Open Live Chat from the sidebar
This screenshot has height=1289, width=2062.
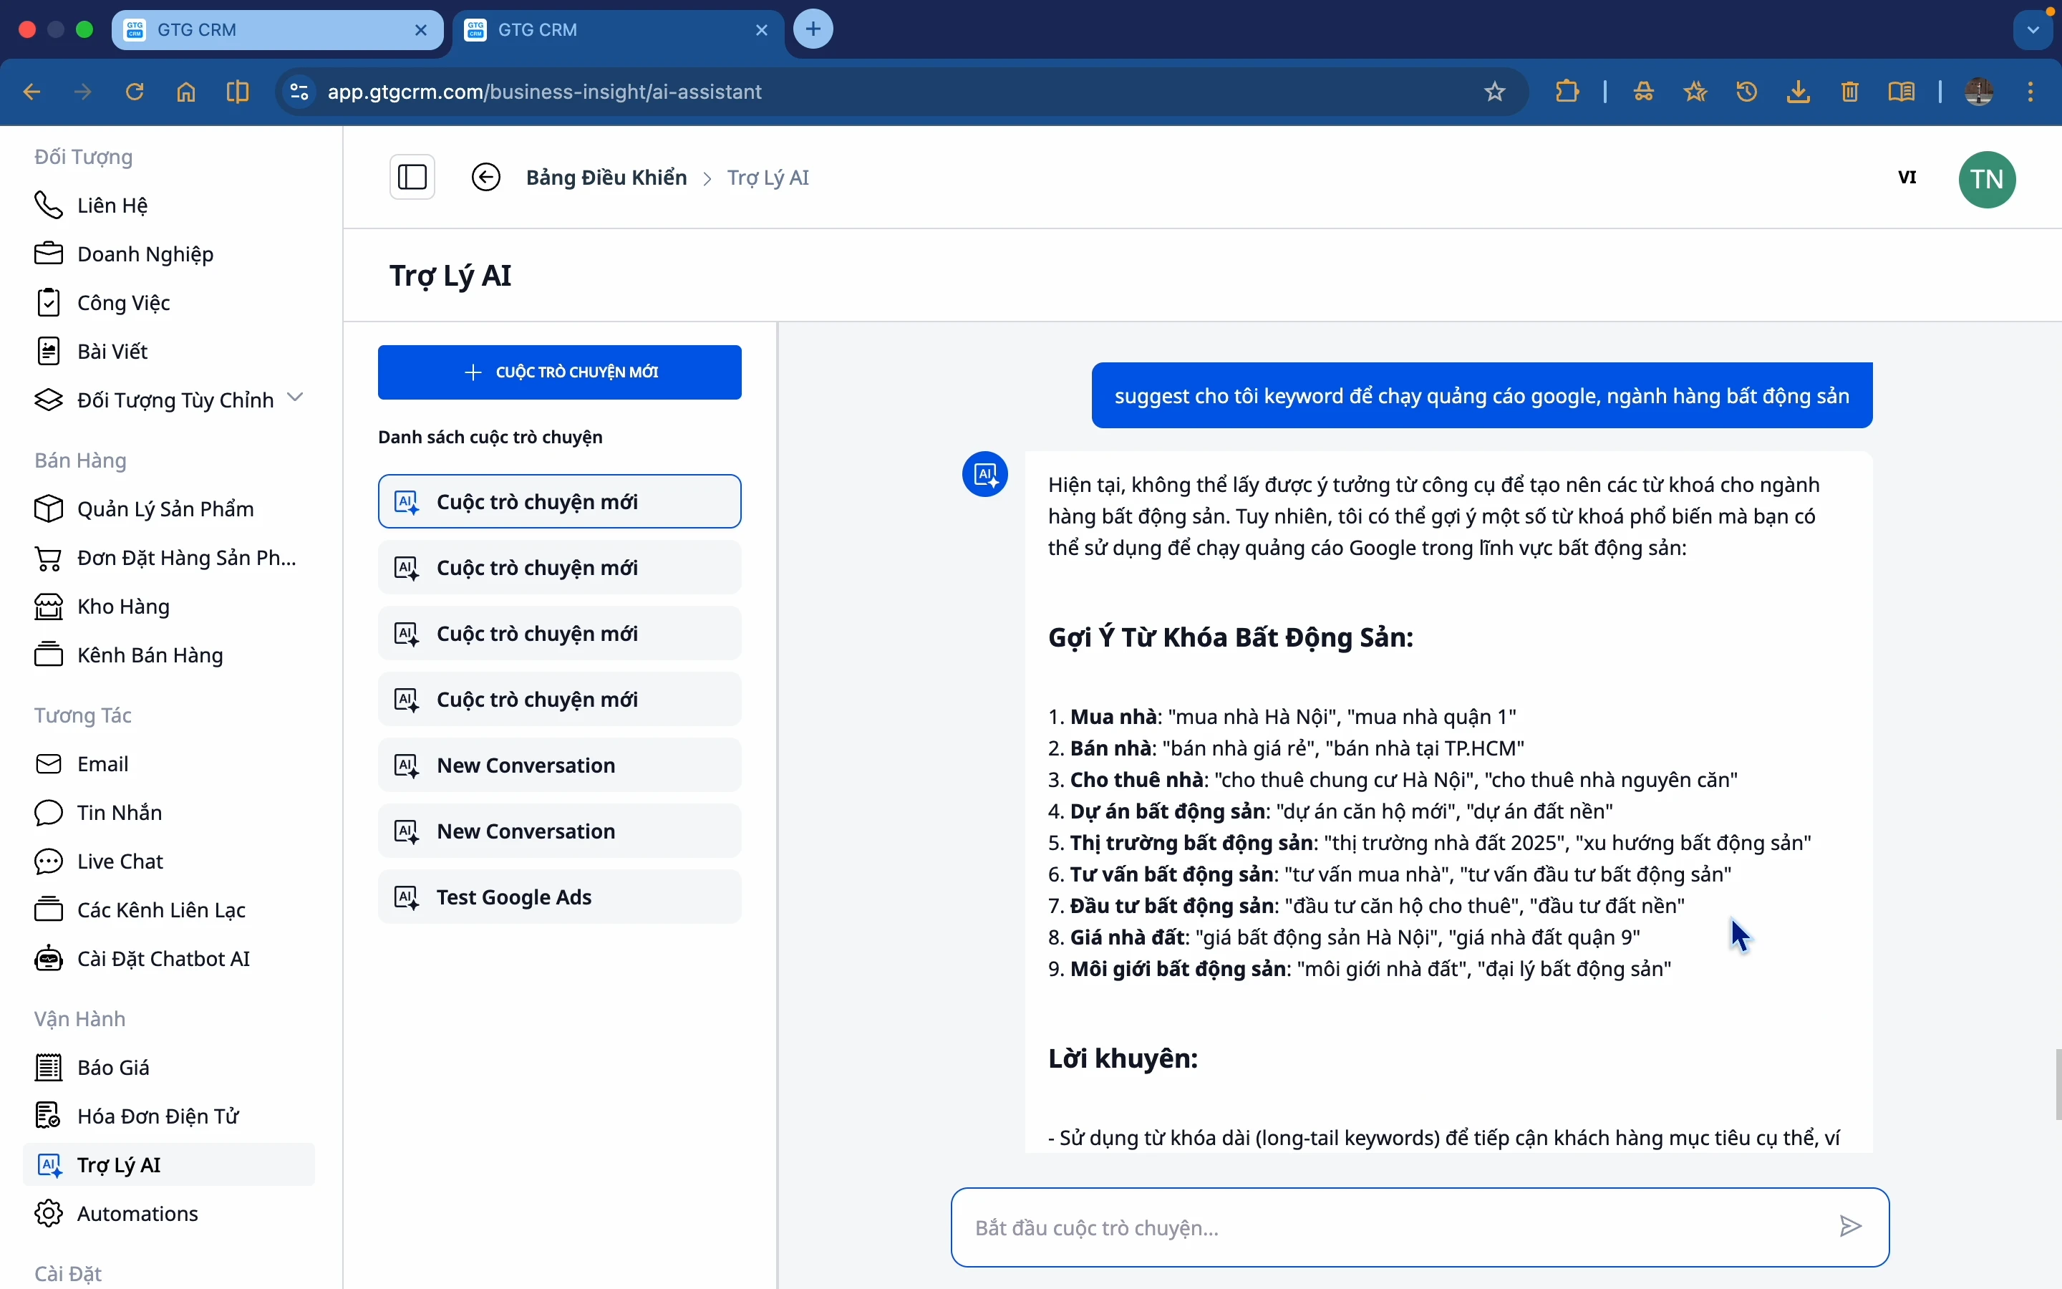coord(120,861)
